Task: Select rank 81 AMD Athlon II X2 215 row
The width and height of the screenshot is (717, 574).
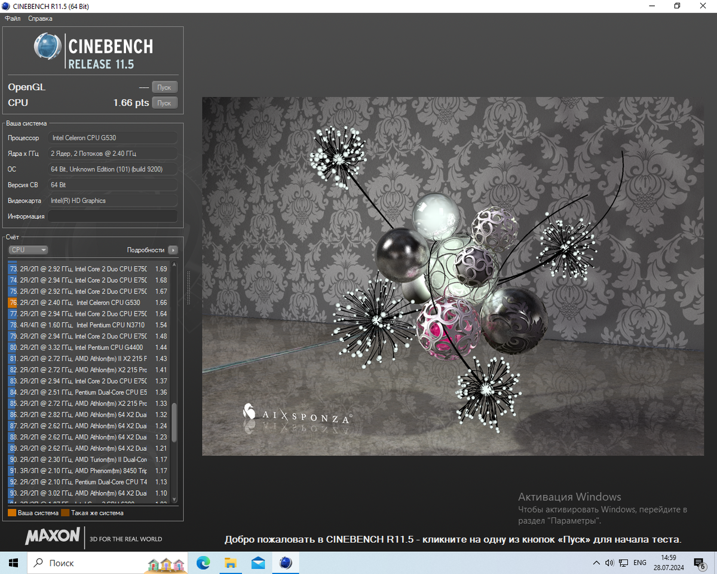Action: pyautogui.click(x=89, y=359)
